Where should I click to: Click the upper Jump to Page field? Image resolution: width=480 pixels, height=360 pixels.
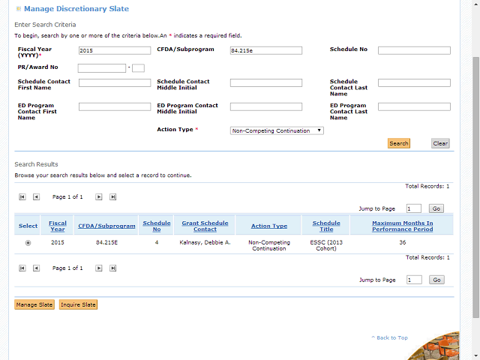click(x=413, y=208)
